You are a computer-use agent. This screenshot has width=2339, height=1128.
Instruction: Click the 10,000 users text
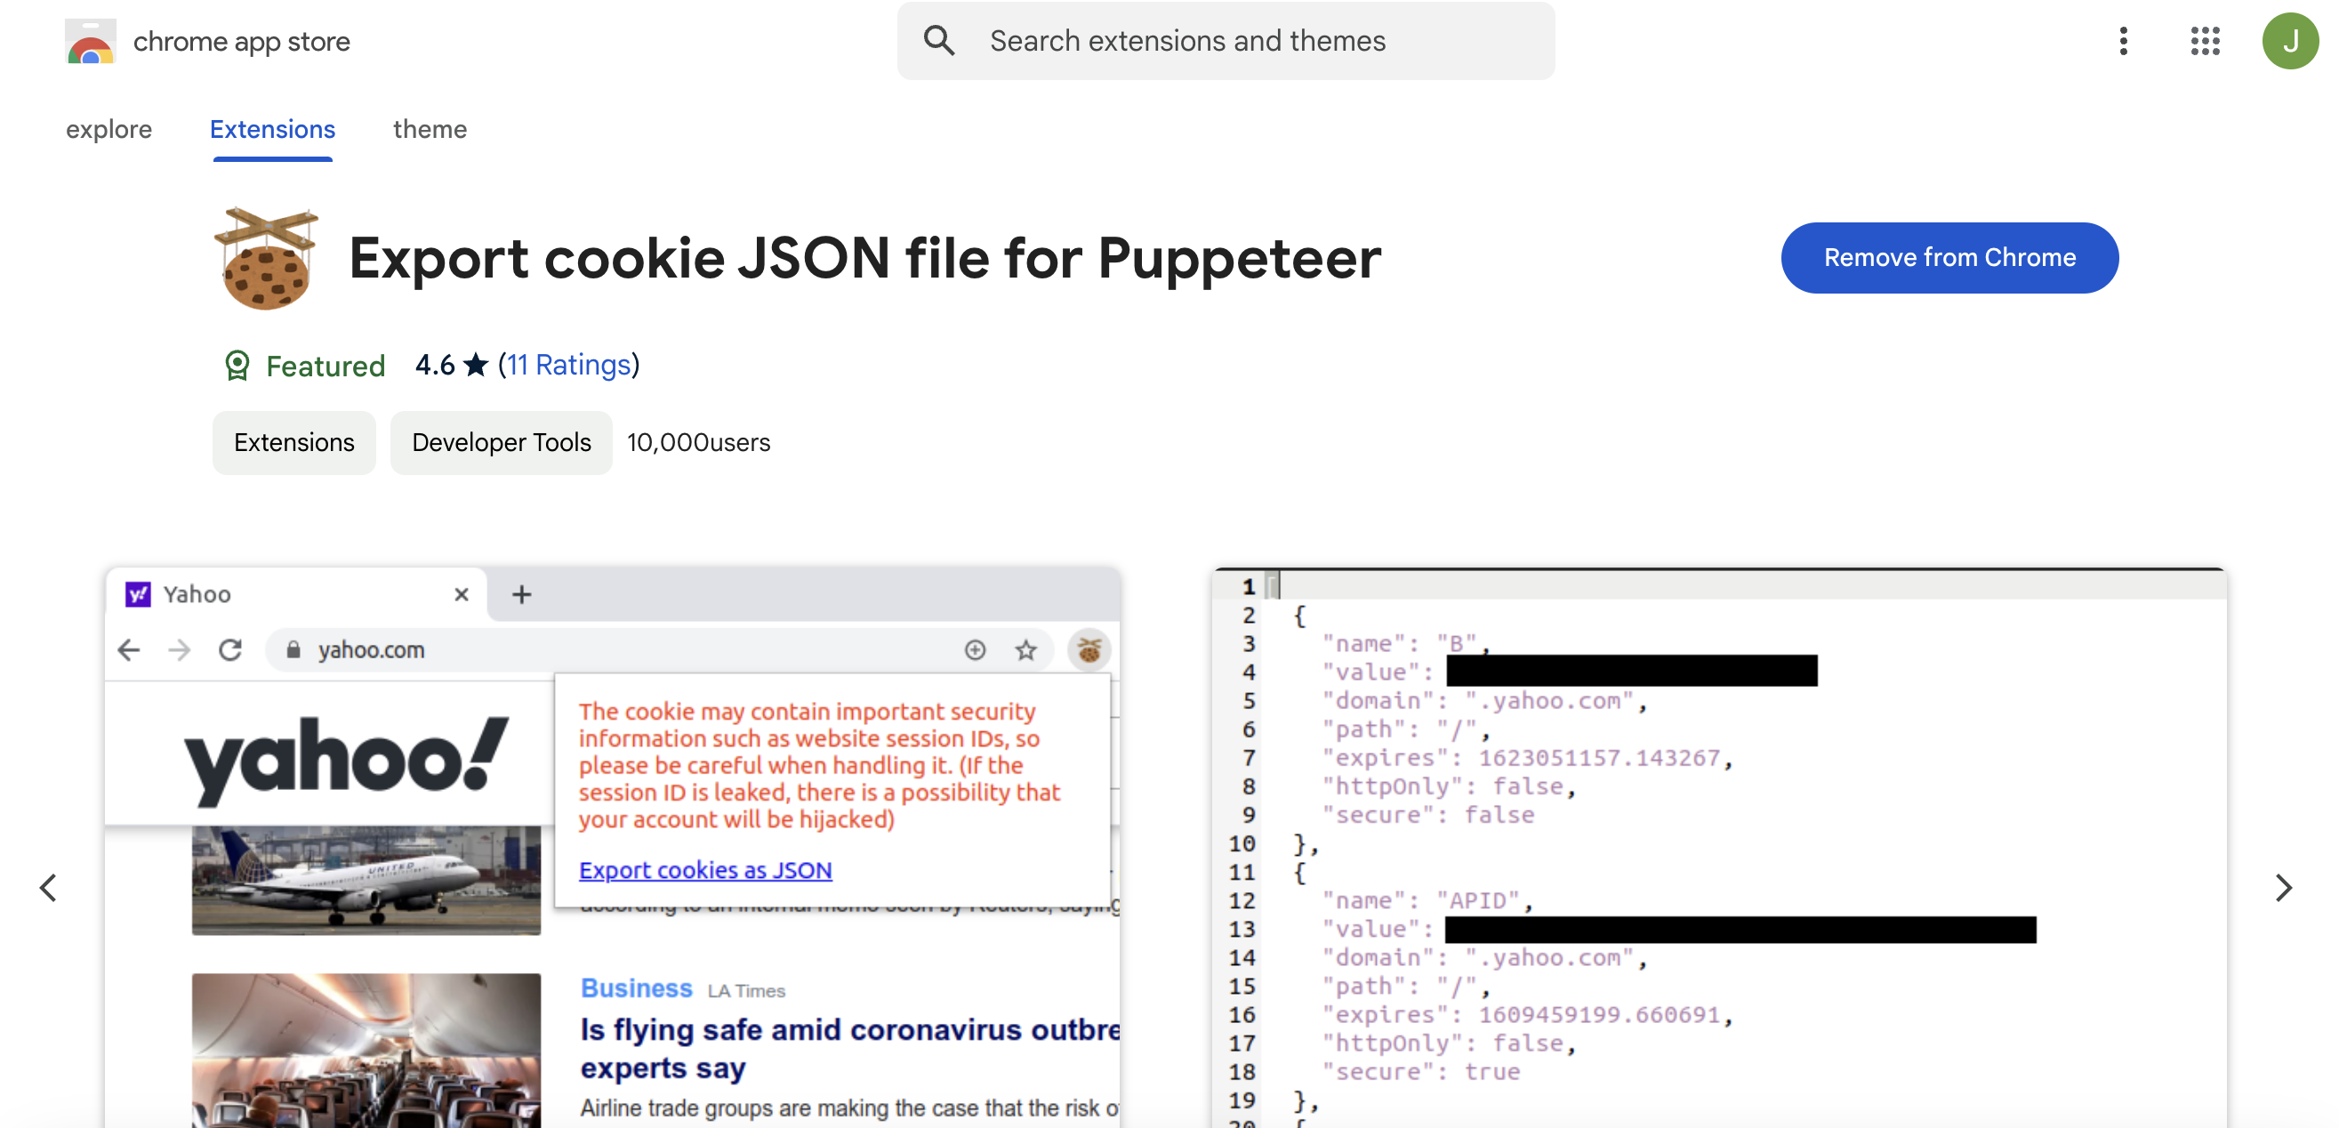click(698, 442)
